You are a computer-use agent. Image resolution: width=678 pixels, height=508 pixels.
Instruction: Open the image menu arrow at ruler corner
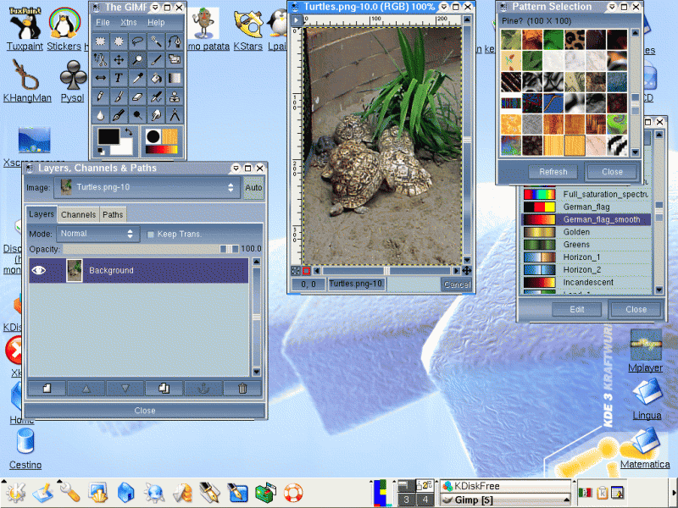[296, 20]
